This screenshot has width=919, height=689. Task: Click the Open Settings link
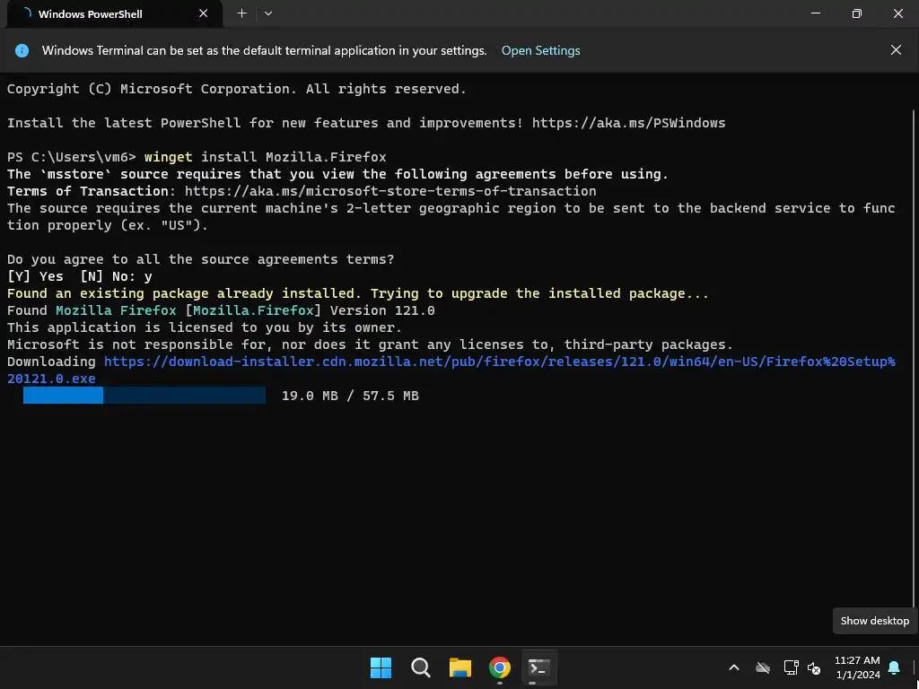540,50
